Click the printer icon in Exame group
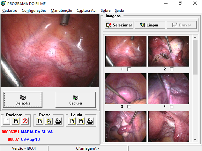 click(58, 121)
